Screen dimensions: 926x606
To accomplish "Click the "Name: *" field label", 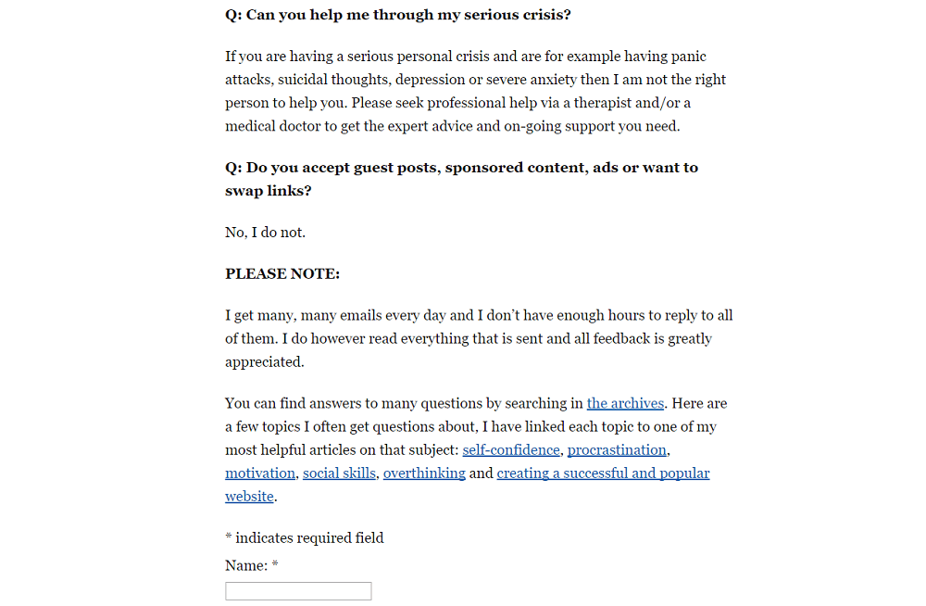I will coord(252,565).
